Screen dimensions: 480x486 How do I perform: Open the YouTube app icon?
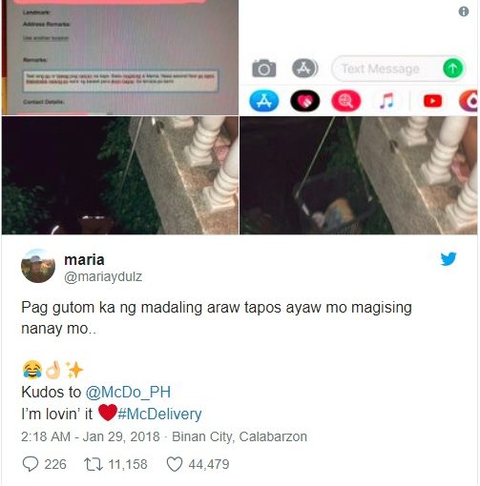click(432, 101)
